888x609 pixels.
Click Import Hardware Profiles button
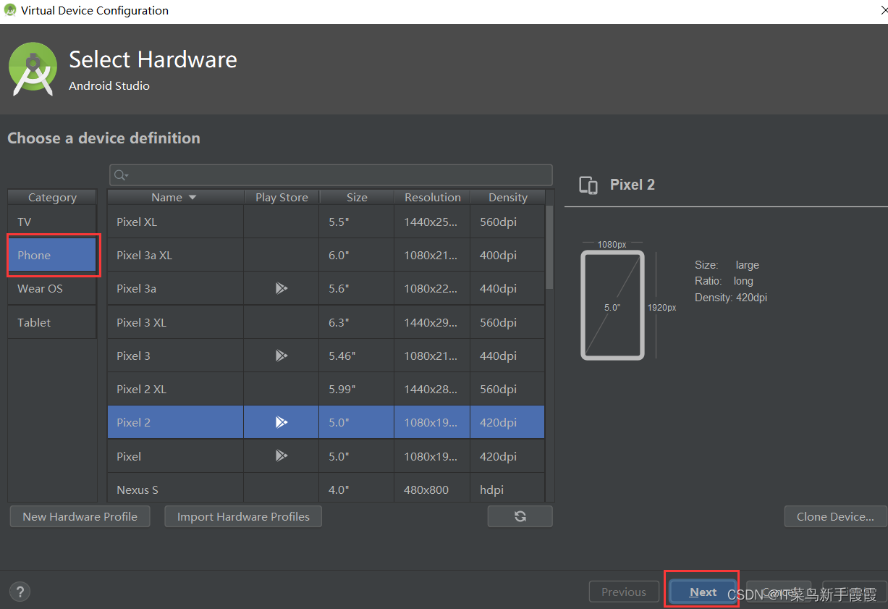(243, 516)
